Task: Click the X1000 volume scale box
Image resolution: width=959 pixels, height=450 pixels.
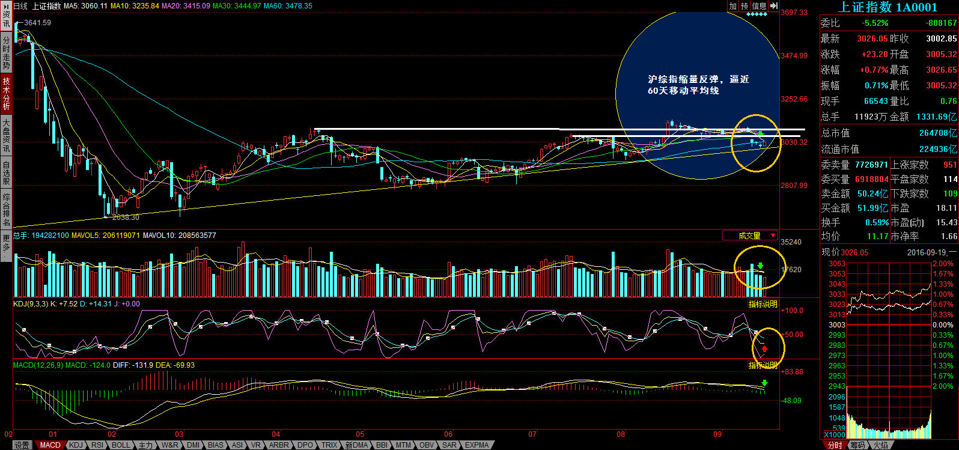Action: click(x=834, y=434)
